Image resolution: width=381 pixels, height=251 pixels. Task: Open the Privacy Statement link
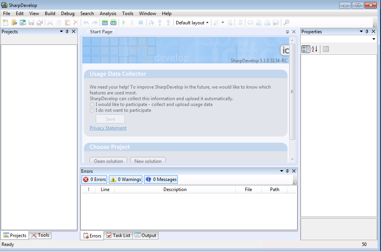108,128
